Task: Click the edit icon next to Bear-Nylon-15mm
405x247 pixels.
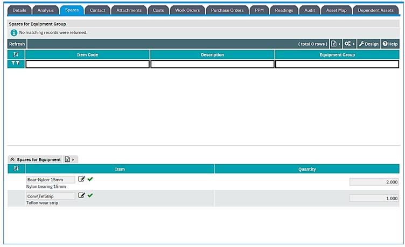Action: 81,179
